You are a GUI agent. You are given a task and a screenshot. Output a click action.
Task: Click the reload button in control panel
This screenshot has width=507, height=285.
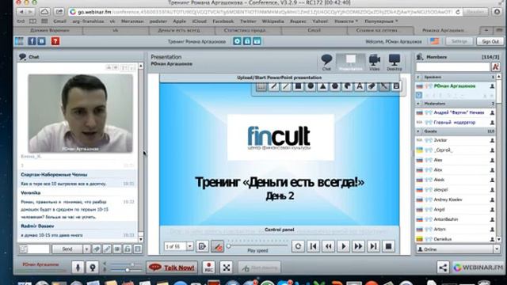click(298, 246)
